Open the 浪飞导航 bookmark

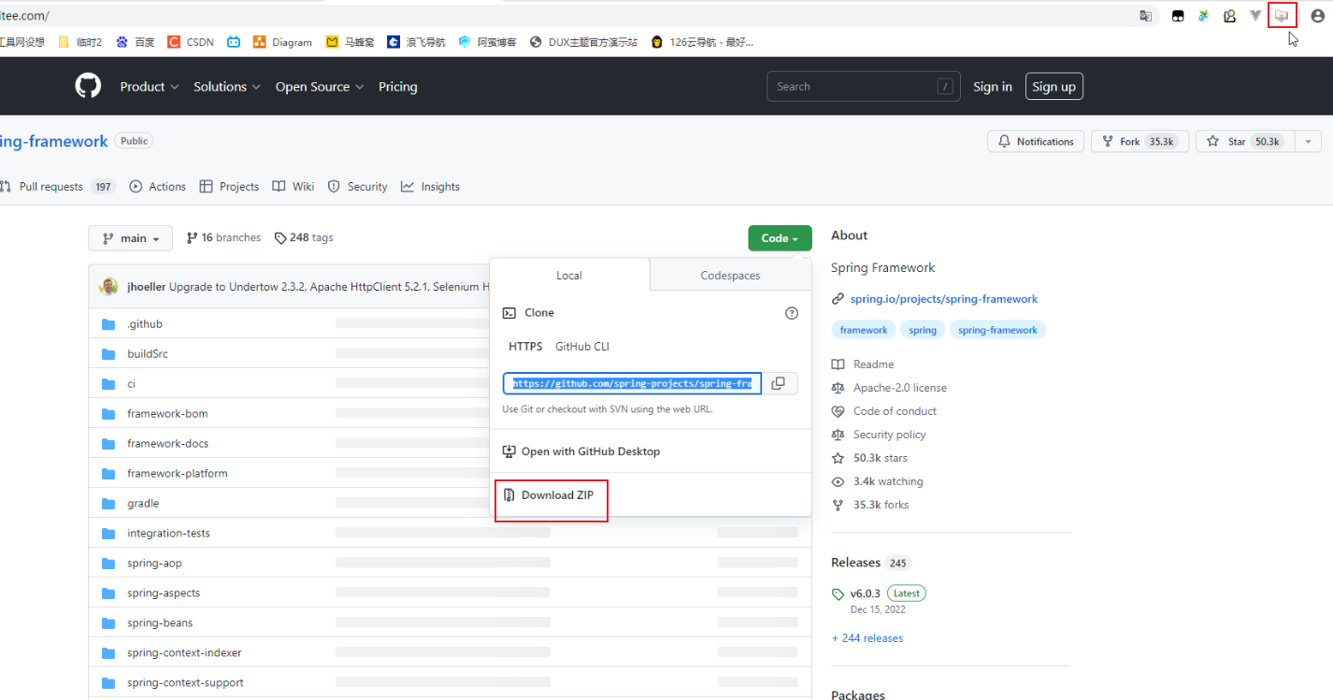(x=416, y=42)
